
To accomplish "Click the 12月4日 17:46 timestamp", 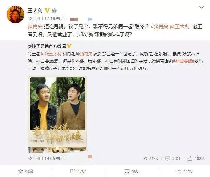I will click(41, 18).
